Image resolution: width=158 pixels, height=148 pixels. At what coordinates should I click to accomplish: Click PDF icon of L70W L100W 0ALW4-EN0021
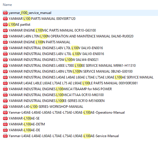[x=5, y=60]
